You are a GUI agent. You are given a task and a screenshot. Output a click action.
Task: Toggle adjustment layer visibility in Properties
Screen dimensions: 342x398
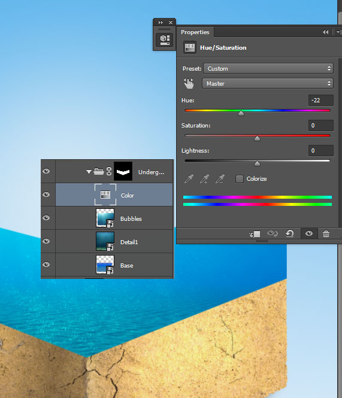(x=309, y=233)
